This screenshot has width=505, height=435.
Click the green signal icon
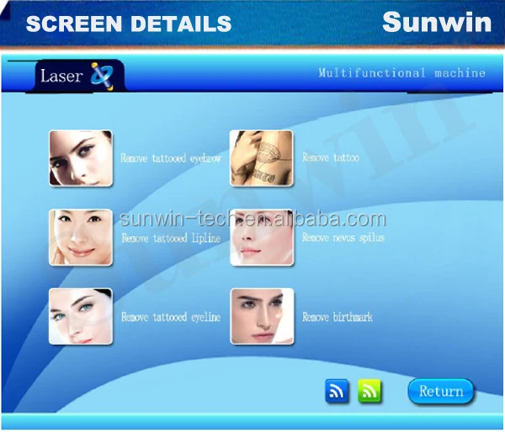tap(369, 391)
